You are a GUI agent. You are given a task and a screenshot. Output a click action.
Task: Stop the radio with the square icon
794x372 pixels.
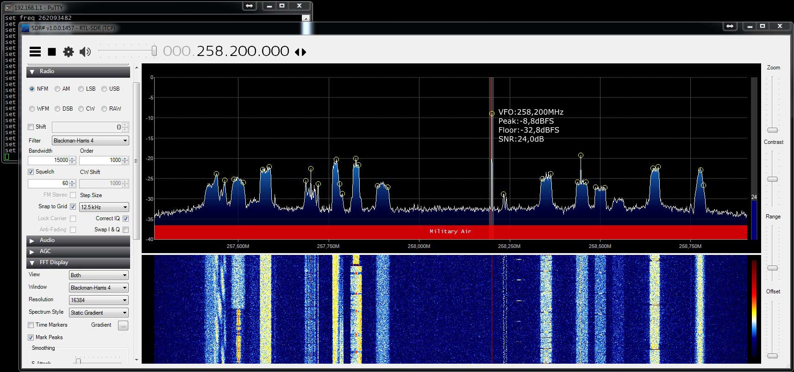pos(52,52)
